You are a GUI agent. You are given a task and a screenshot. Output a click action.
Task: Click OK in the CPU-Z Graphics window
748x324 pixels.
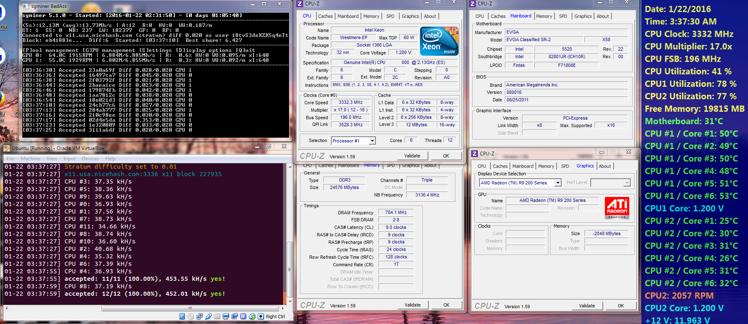pos(621,306)
